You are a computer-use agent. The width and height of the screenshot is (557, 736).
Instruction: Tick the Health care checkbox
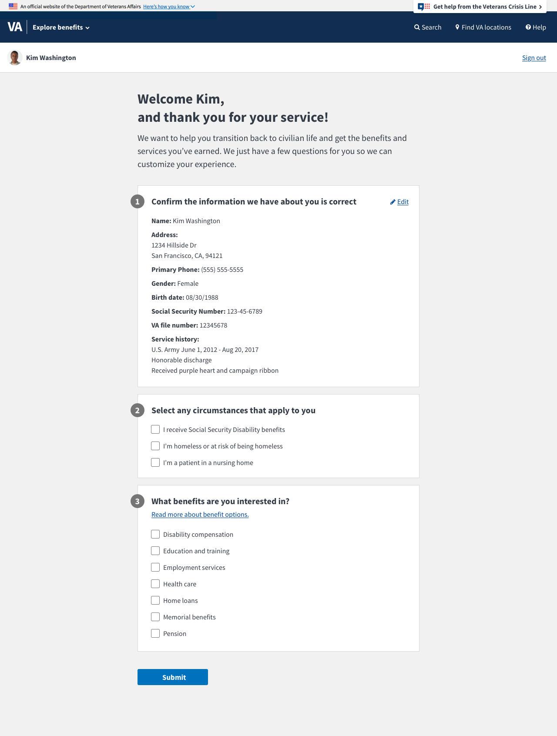click(x=155, y=584)
